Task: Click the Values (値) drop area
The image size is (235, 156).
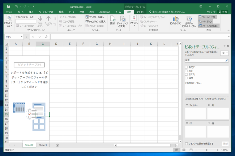Action: [218, 131]
